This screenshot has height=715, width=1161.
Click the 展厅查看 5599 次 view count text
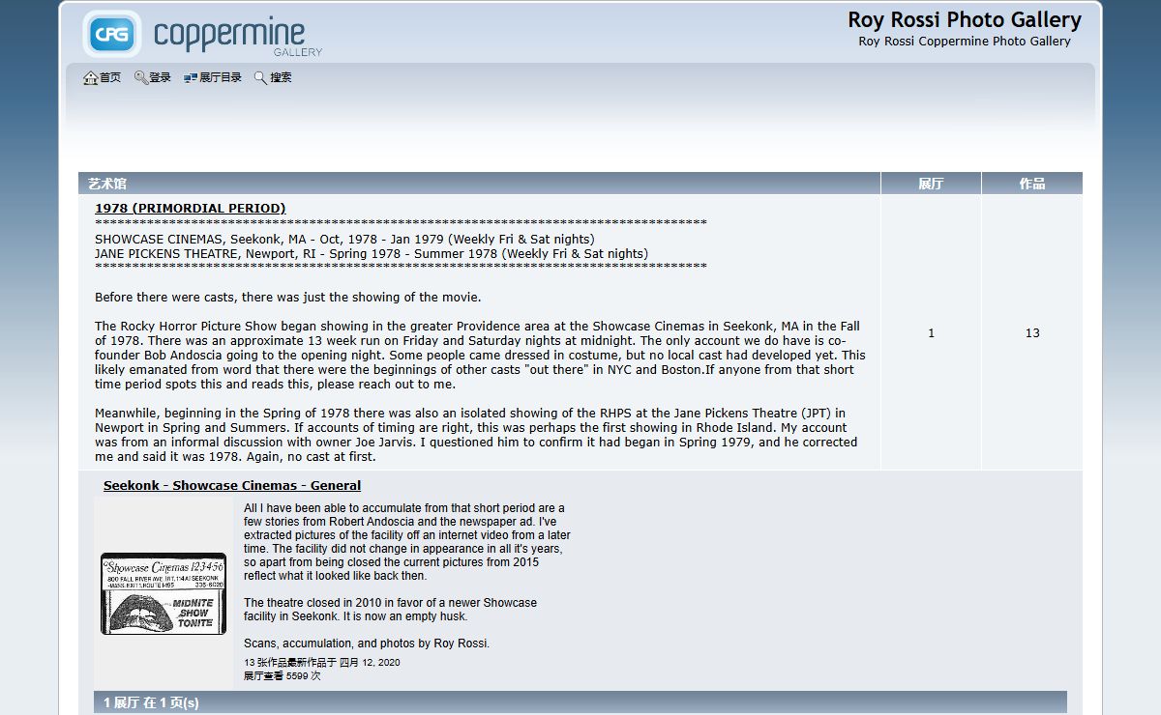pyautogui.click(x=283, y=676)
